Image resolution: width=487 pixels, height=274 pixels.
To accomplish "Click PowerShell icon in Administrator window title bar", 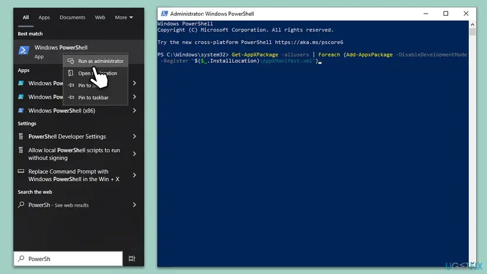I will click(x=165, y=14).
